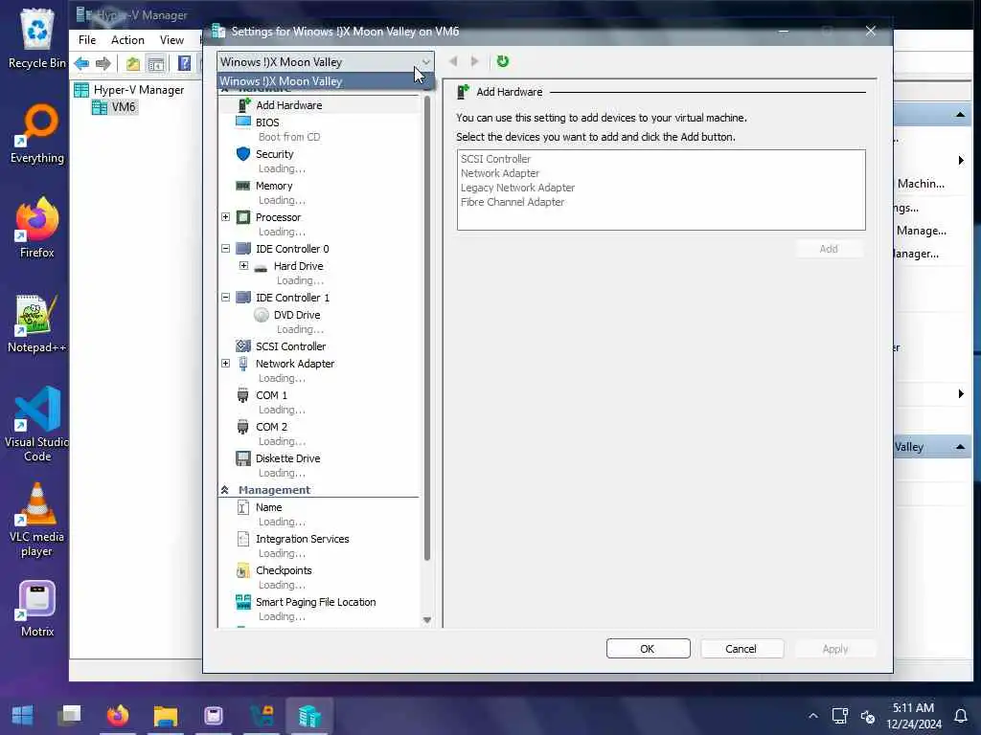Image resolution: width=981 pixels, height=735 pixels.
Task: Click the VLC media player desktop shortcut
Action: 36,521
